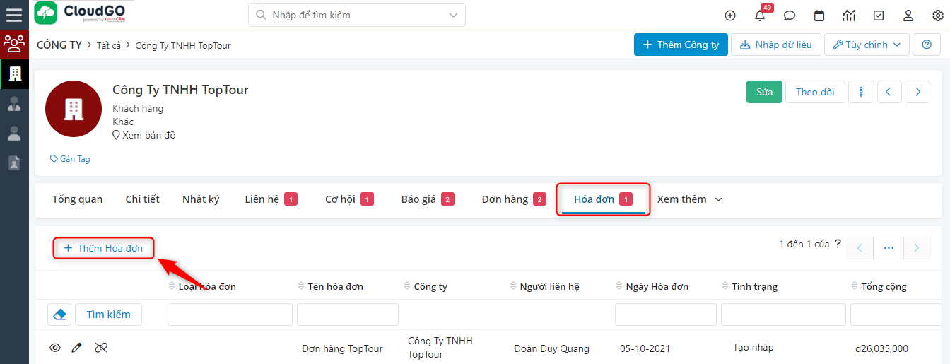950x364 pixels.
Task: Click the notification bell icon
Action: click(761, 16)
